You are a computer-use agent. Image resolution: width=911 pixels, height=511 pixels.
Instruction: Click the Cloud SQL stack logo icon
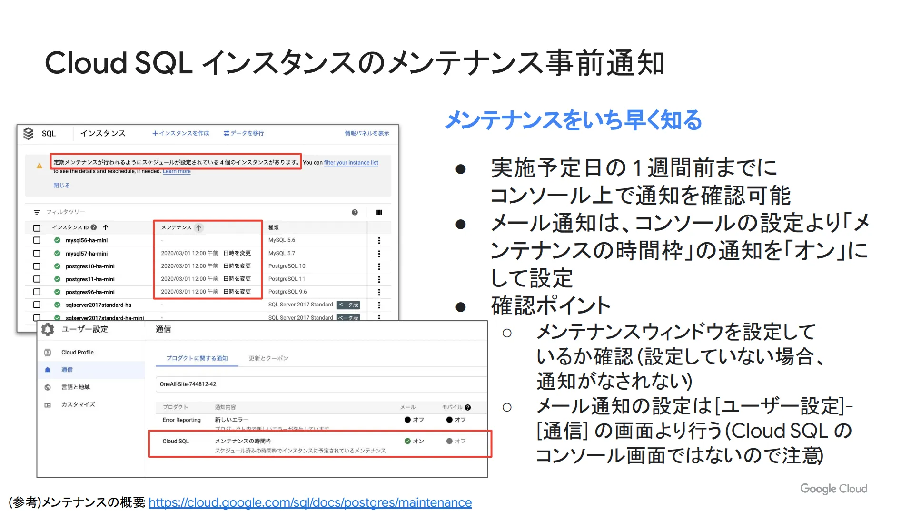click(28, 134)
